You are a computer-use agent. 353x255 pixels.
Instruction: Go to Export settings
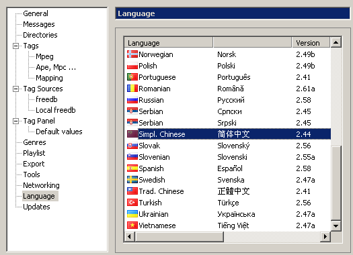34,164
